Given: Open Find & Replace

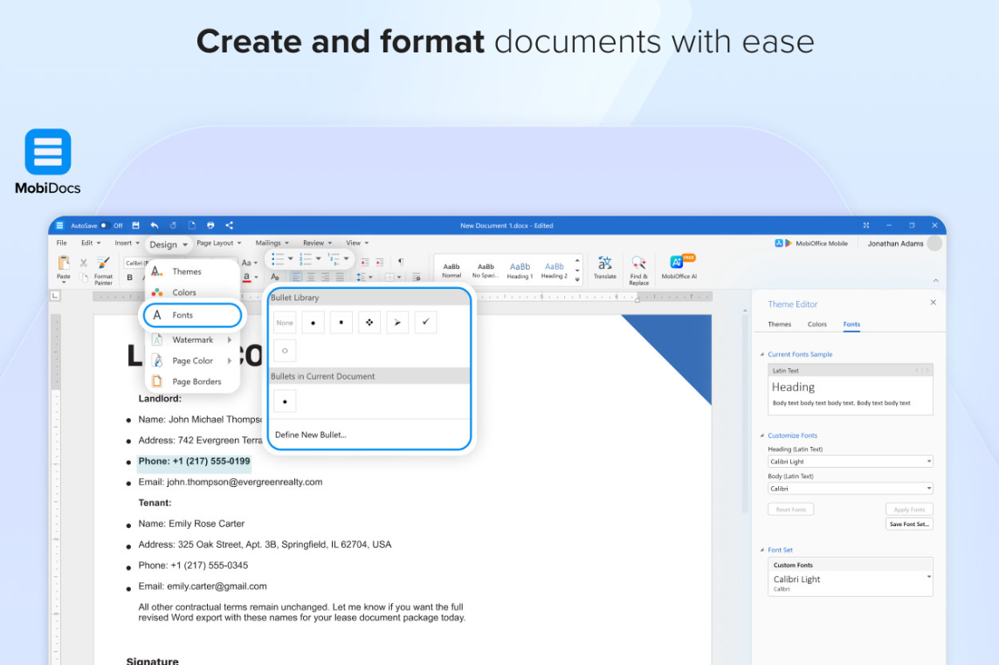Looking at the screenshot, I should pos(638,264).
